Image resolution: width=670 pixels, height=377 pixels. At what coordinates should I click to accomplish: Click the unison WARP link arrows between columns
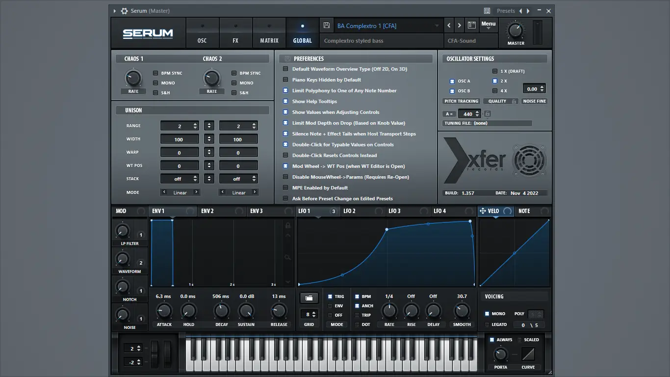[x=209, y=152]
